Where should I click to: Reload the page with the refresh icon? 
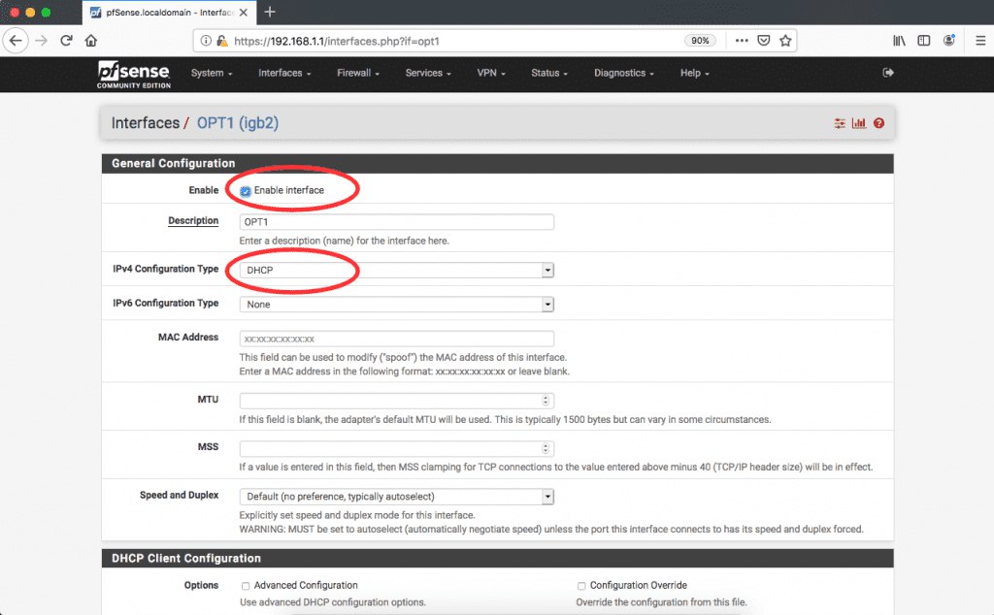click(x=66, y=41)
